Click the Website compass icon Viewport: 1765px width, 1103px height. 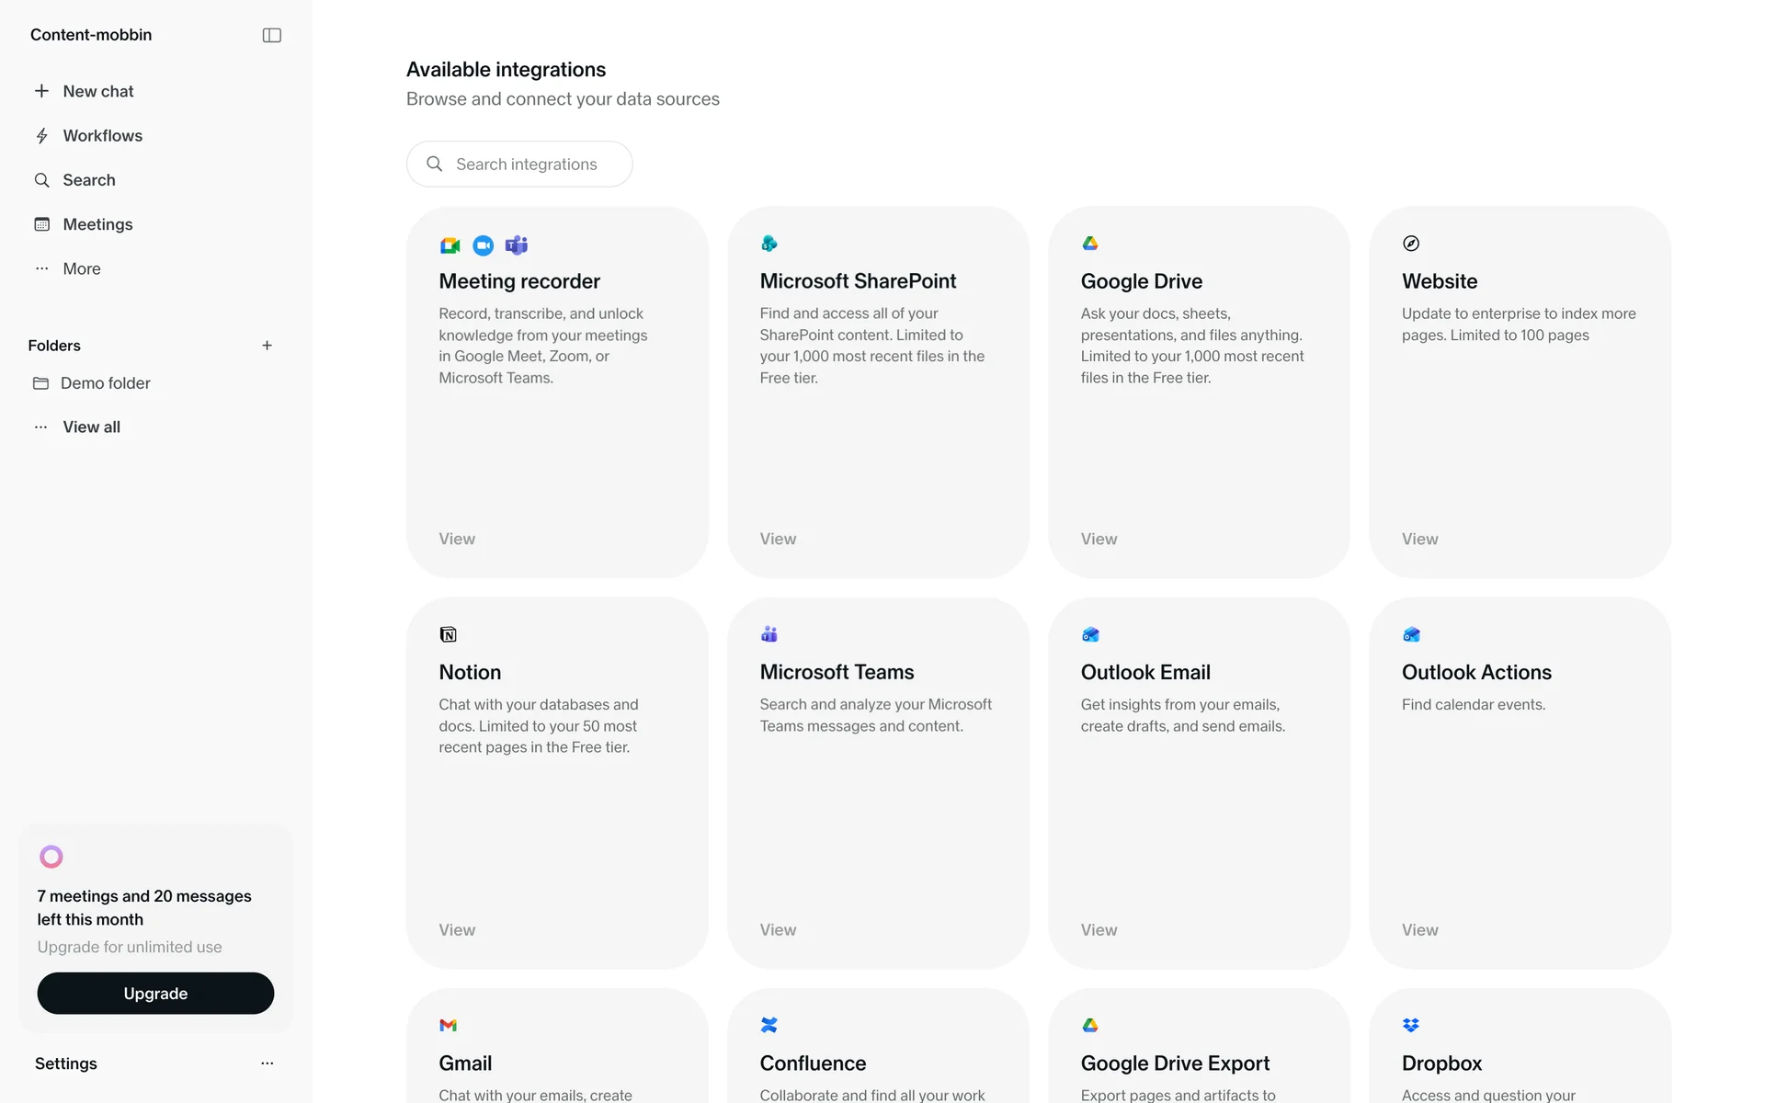click(1411, 244)
